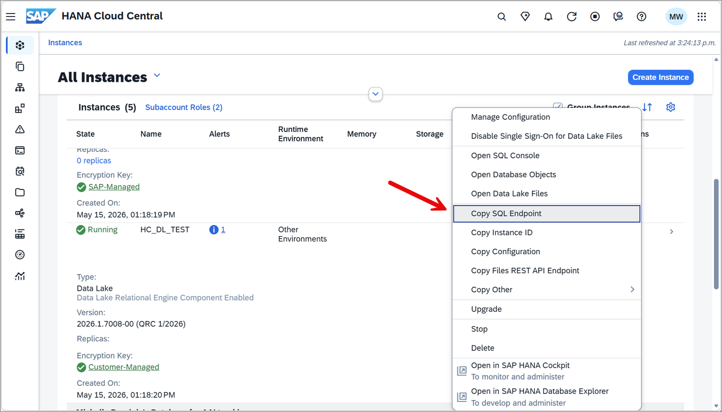Viewport: 722px width, 412px height.
Task: Click the diamond feature icon in header
Action: (x=525, y=17)
